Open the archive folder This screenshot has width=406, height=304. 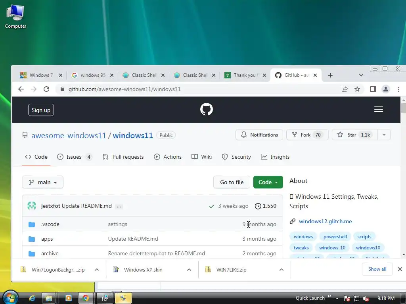pyautogui.click(x=50, y=254)
